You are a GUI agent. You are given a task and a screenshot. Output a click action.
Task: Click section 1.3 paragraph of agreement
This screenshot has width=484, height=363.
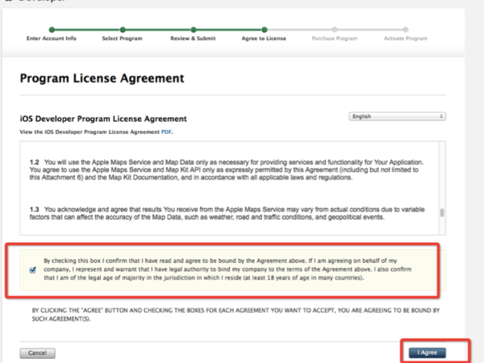pos(227,213)
